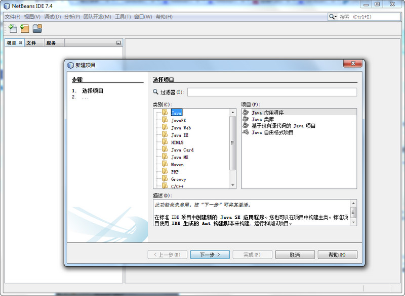This screenshot has width=405, height=296.
Task: Click the New File toolbar icon
Action: (12, 29)
